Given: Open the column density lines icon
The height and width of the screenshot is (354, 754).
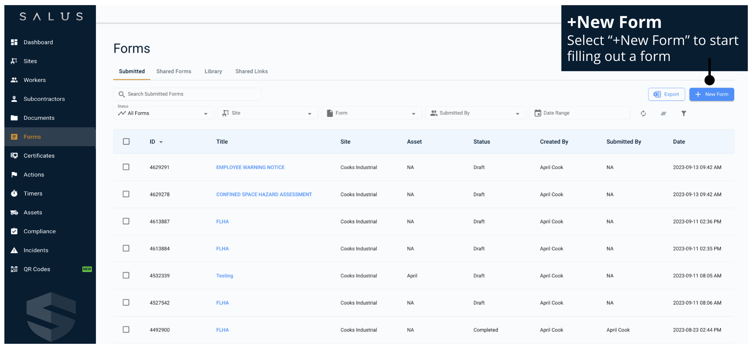Looking at the screenshot, I should 663,114.
